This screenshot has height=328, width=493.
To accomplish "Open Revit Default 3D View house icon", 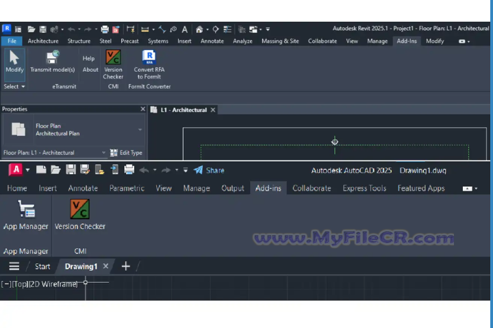I will click(x=199, y=29).
